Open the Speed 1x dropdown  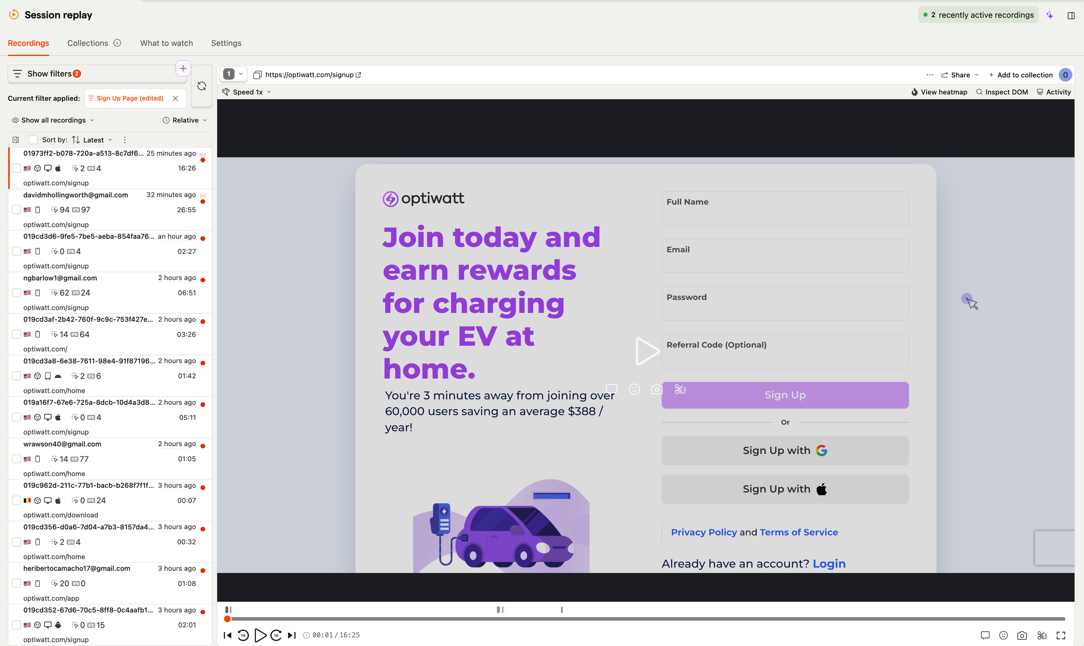[x=247, y=92]
